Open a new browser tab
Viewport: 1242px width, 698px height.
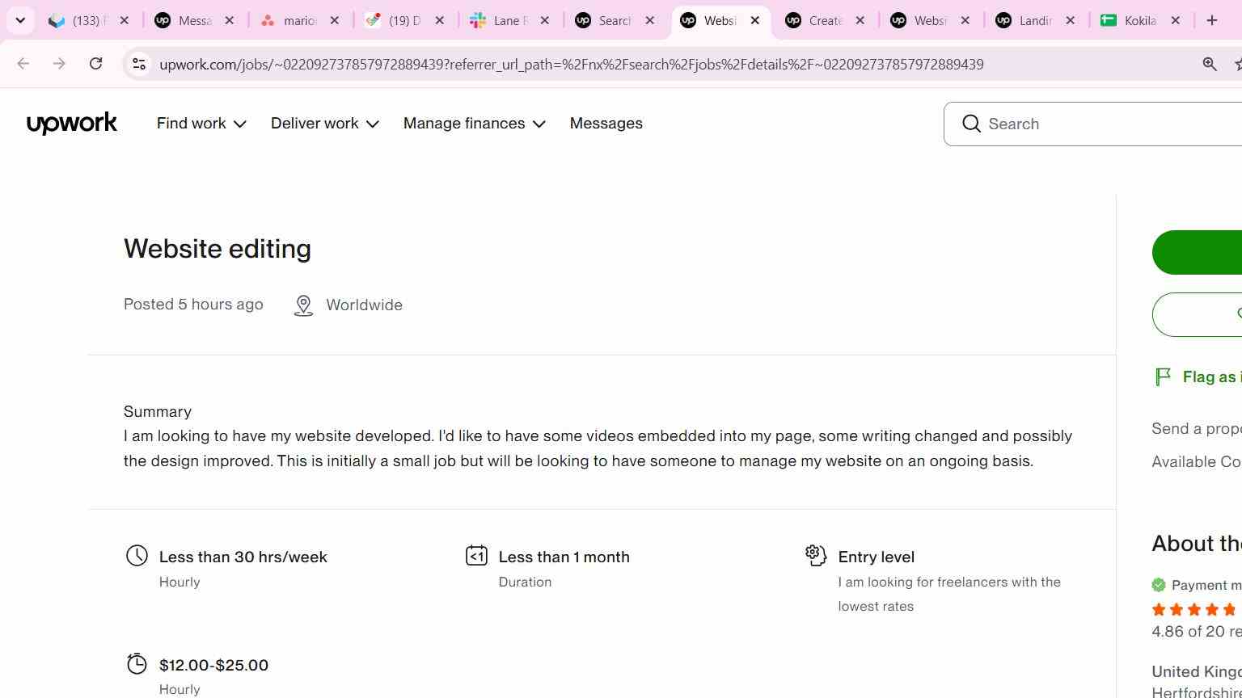(1211, 20)
